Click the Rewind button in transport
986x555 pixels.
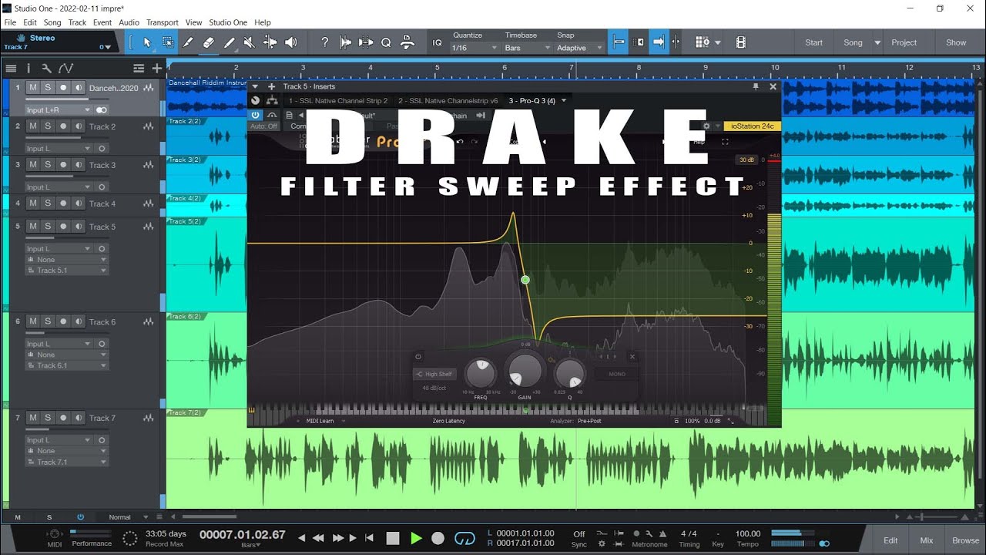pos(318,538)
